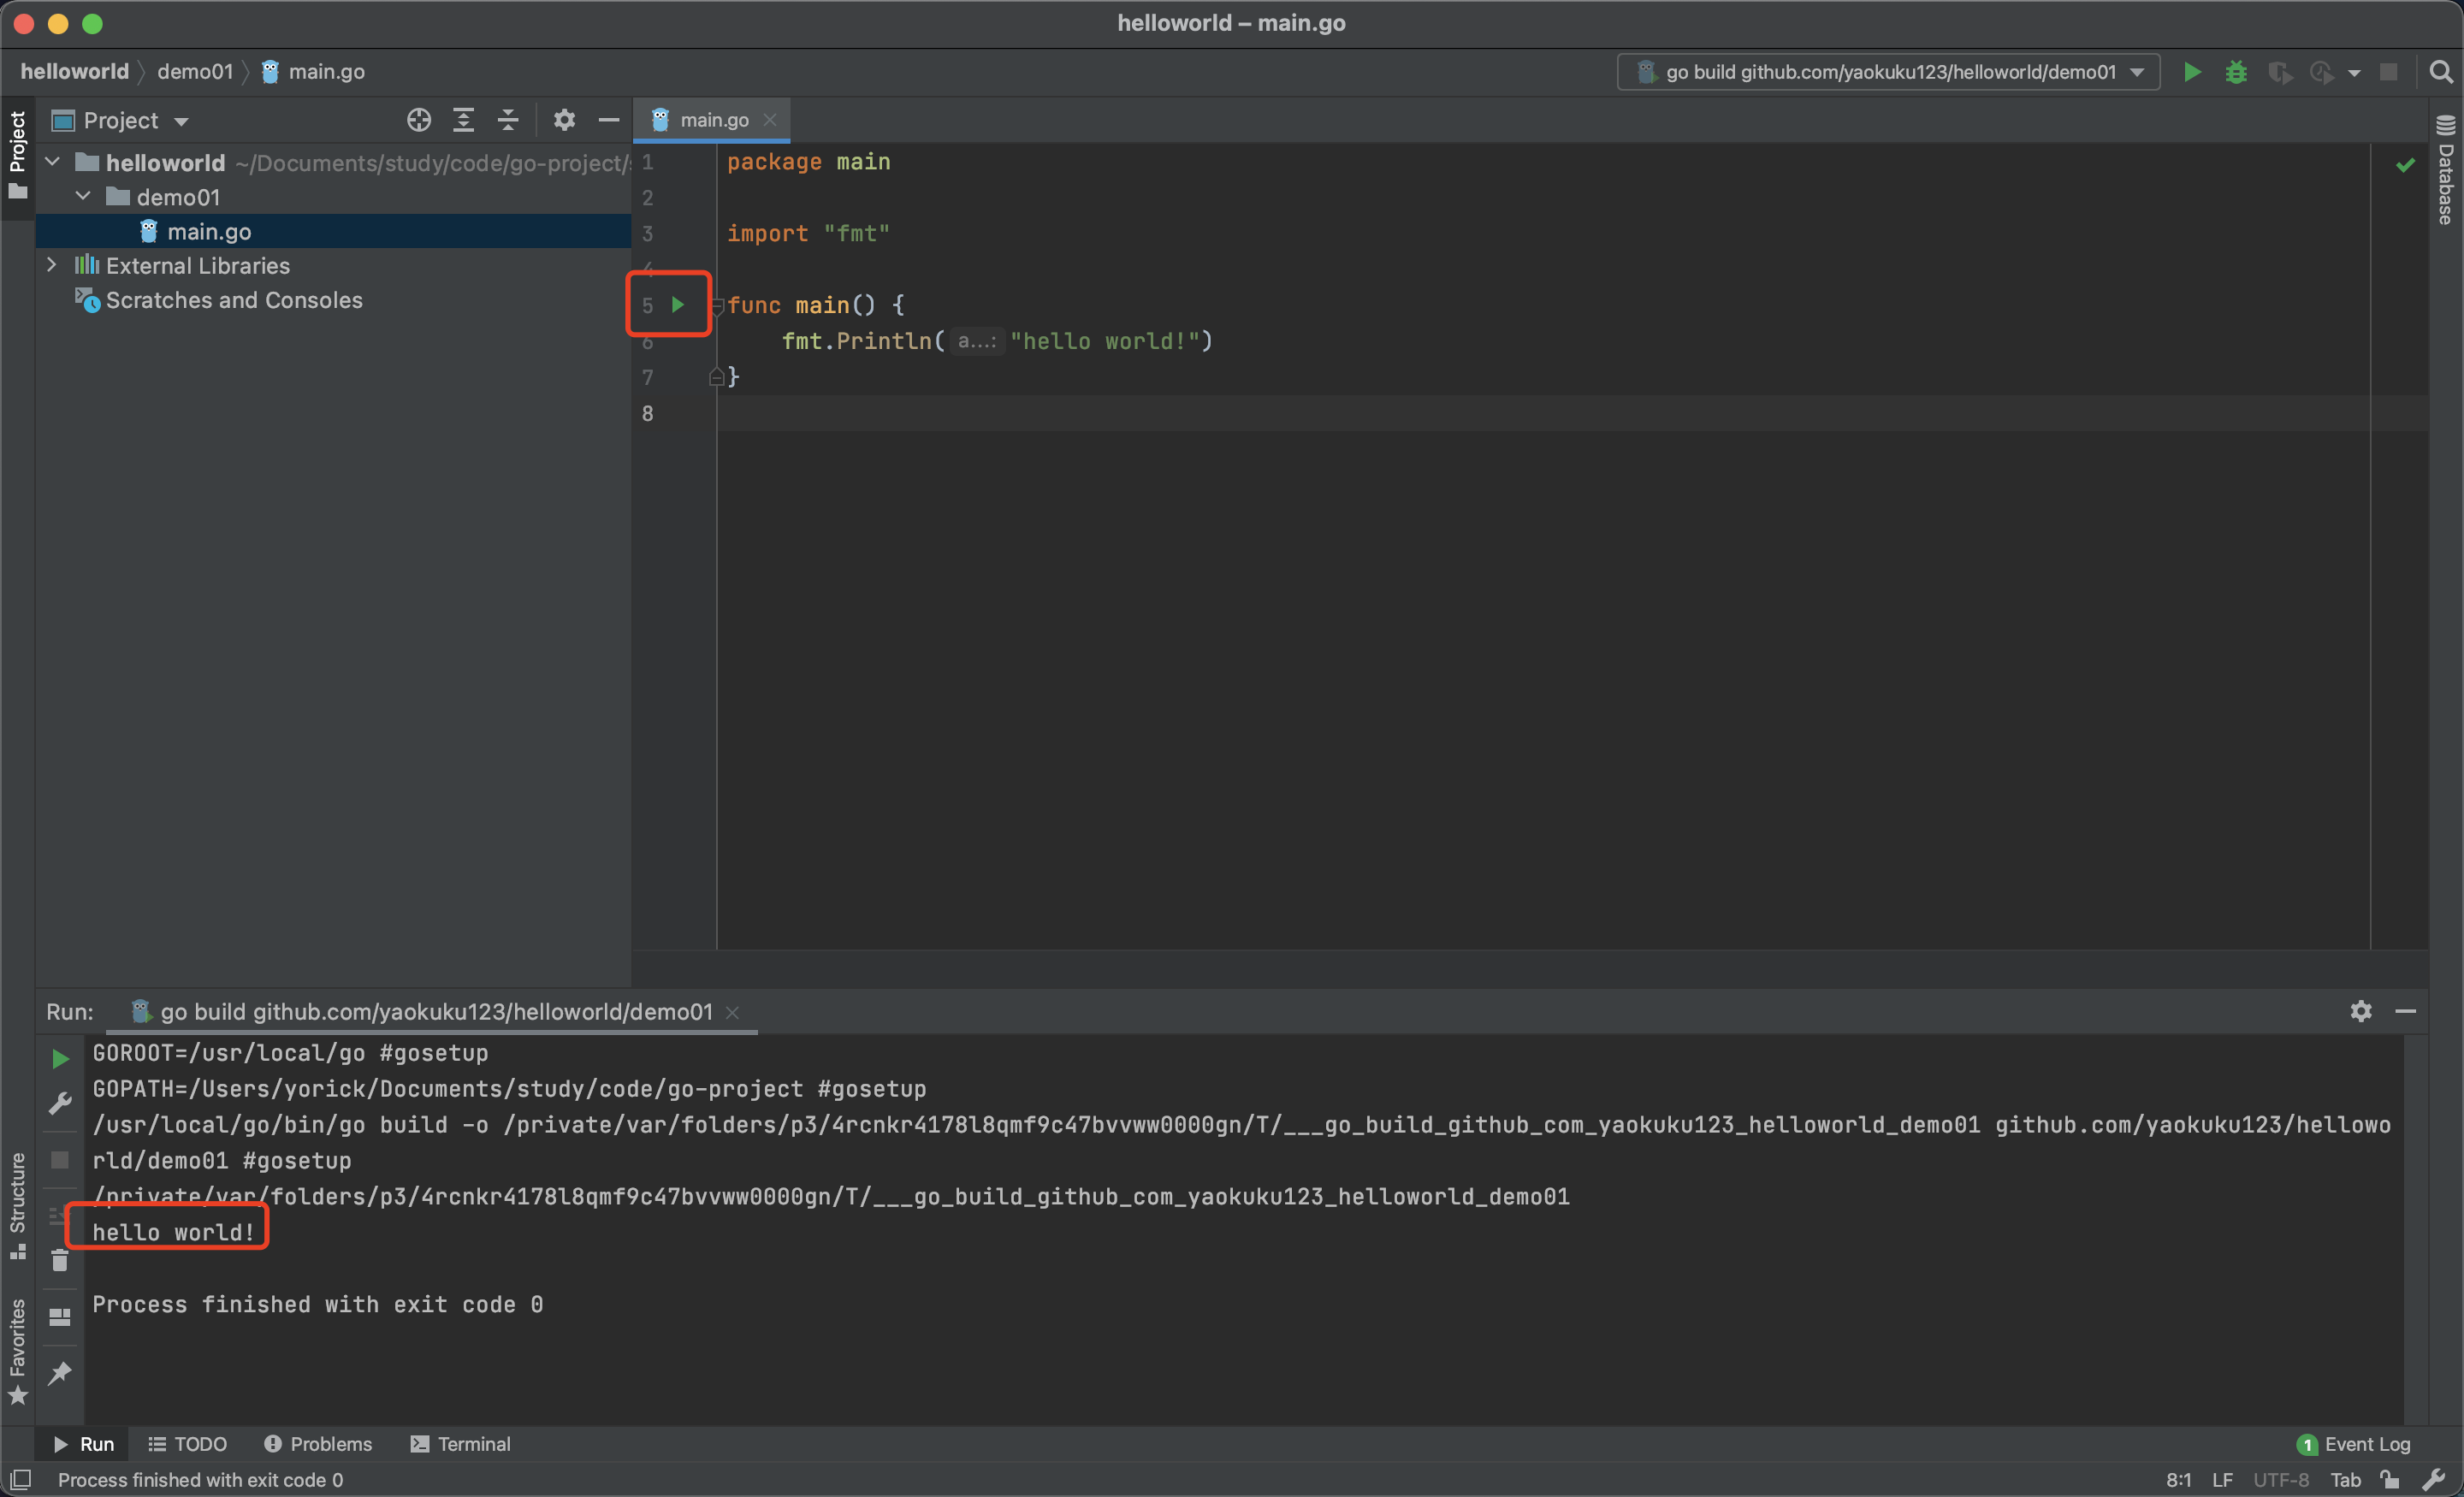The width and height of the screenshot is (2464, 1497).
Task: Open Project panel settings gear
Action: tap(564, 121)
